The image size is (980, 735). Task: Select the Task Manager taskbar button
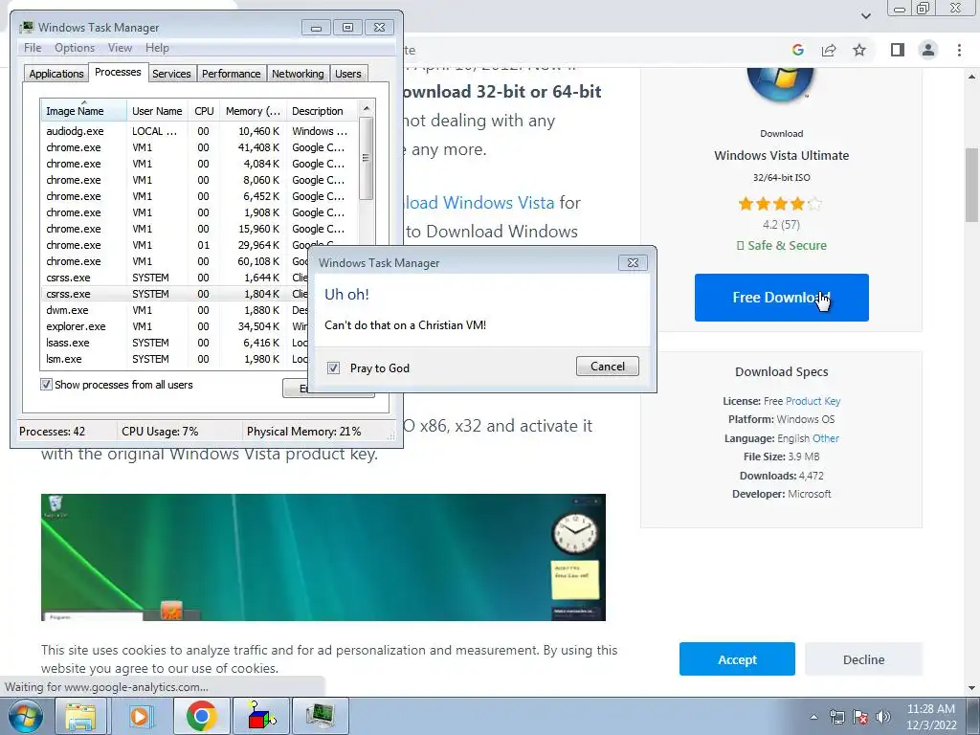pos(321,716)
